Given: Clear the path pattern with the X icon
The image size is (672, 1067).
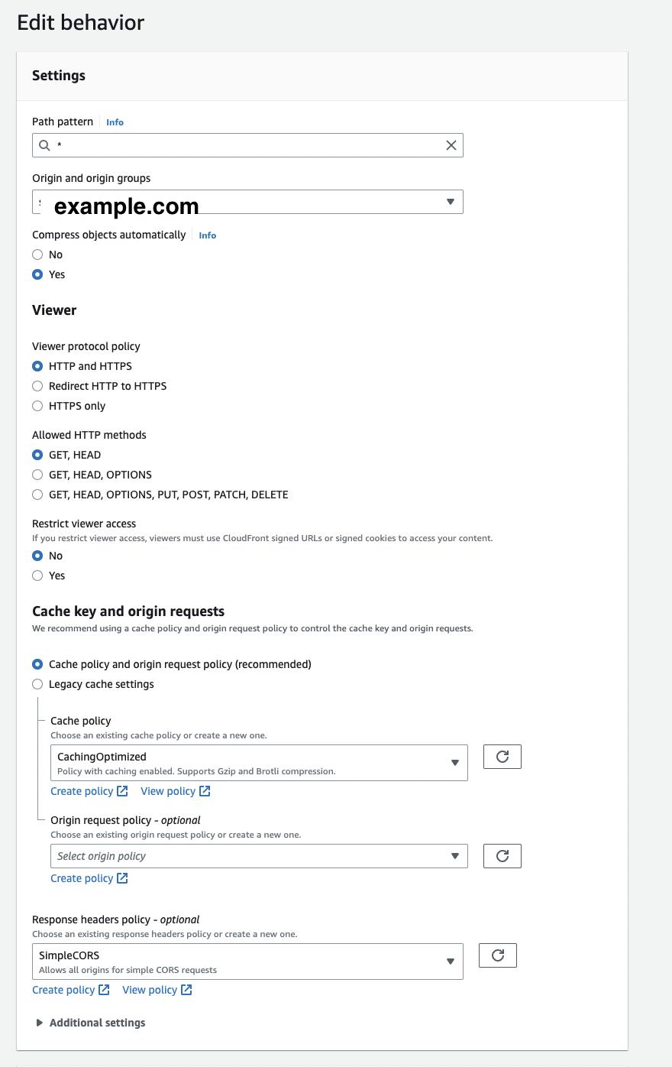Looking at the screenshot, I should point(451,145).
